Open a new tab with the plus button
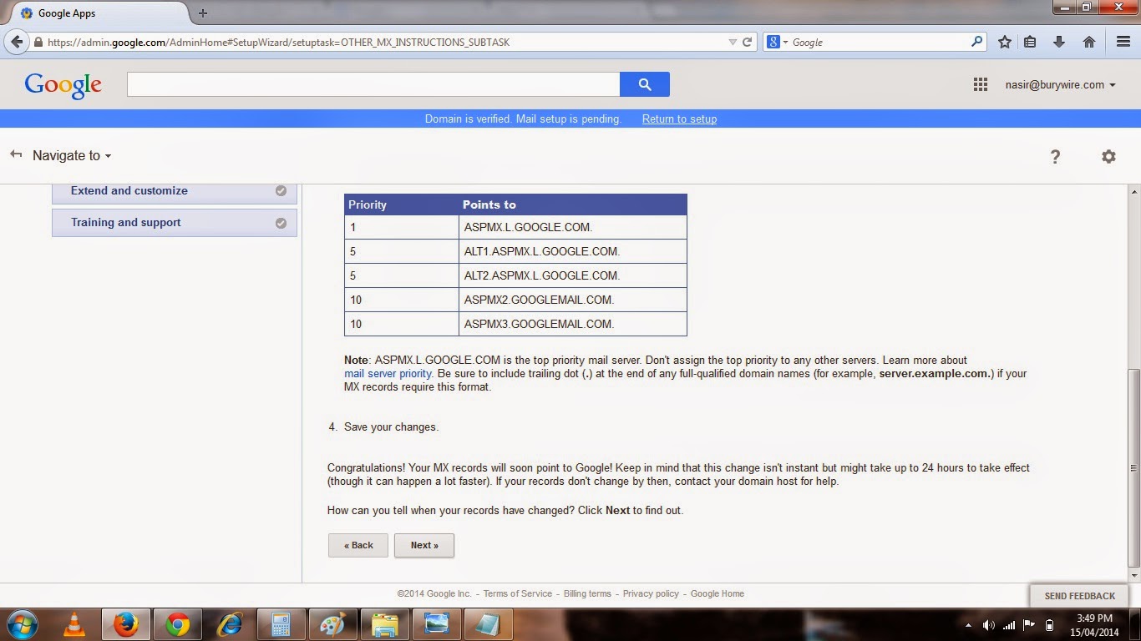1141x641 pixels. pos(203,13)
